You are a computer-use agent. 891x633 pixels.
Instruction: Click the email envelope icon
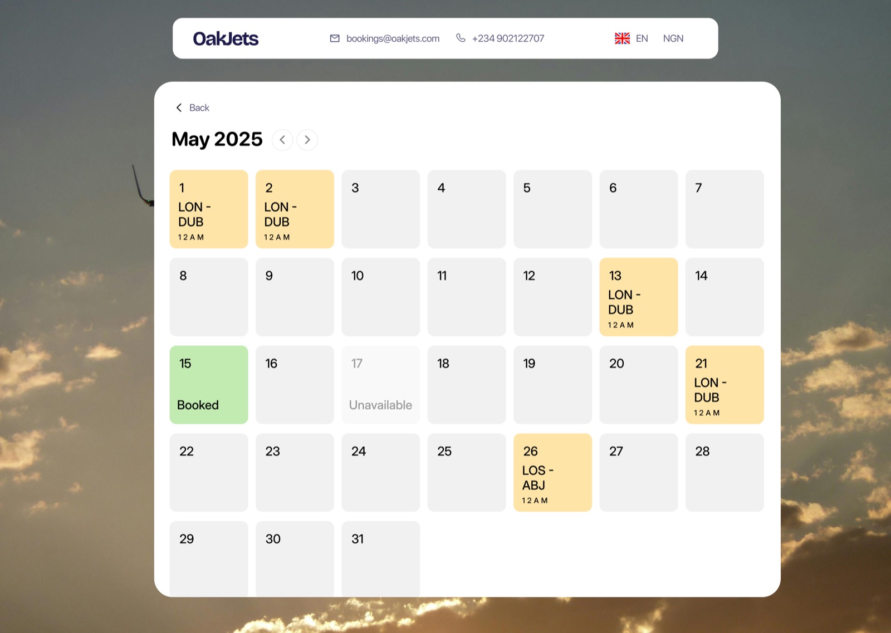(x=335, y=38)
